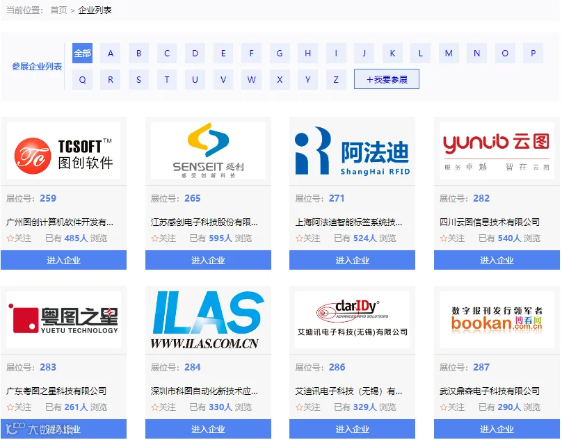Enter booth 282 company via 进入企业
Viewport: 562px width, 440px height.
click(x=497, y=260)
